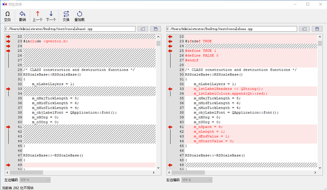Copy line 41 m_nSpace block to left
Screen dimensions: 327x190
click(x=170, y=127)
